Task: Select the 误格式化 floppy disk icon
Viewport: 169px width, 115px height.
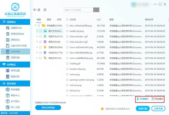Action: point(8,40)
